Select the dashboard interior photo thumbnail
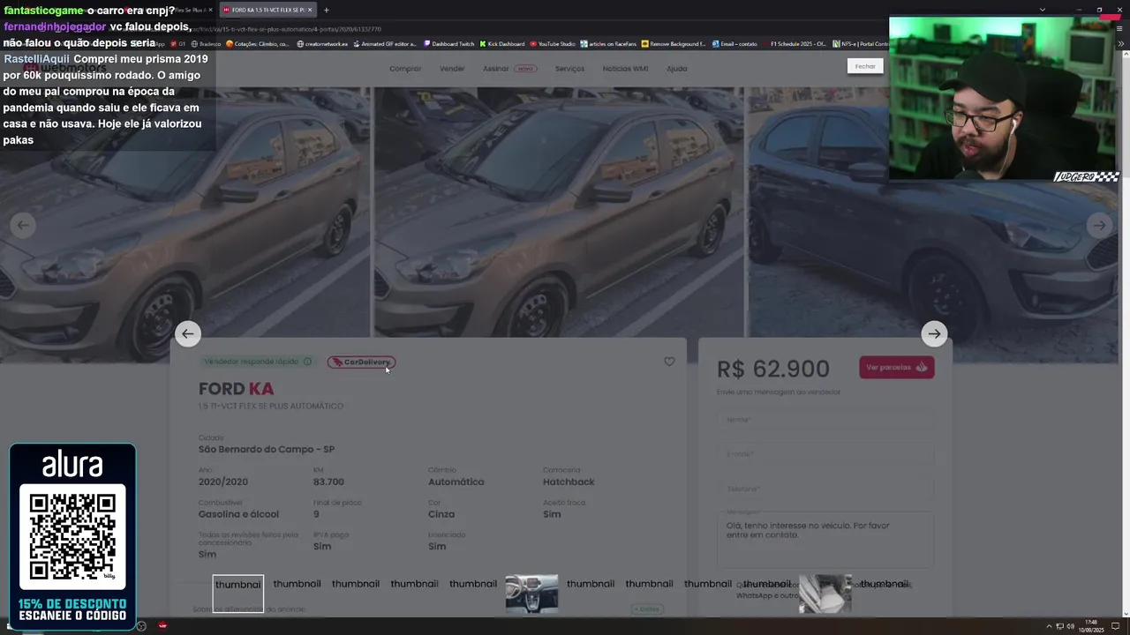Screen dimensions: 1130x635 coord(531,594)
